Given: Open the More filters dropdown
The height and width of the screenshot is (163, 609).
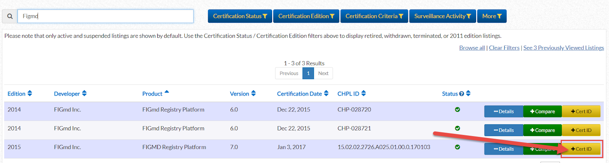Looking at the screenshot, I should 492,16.
